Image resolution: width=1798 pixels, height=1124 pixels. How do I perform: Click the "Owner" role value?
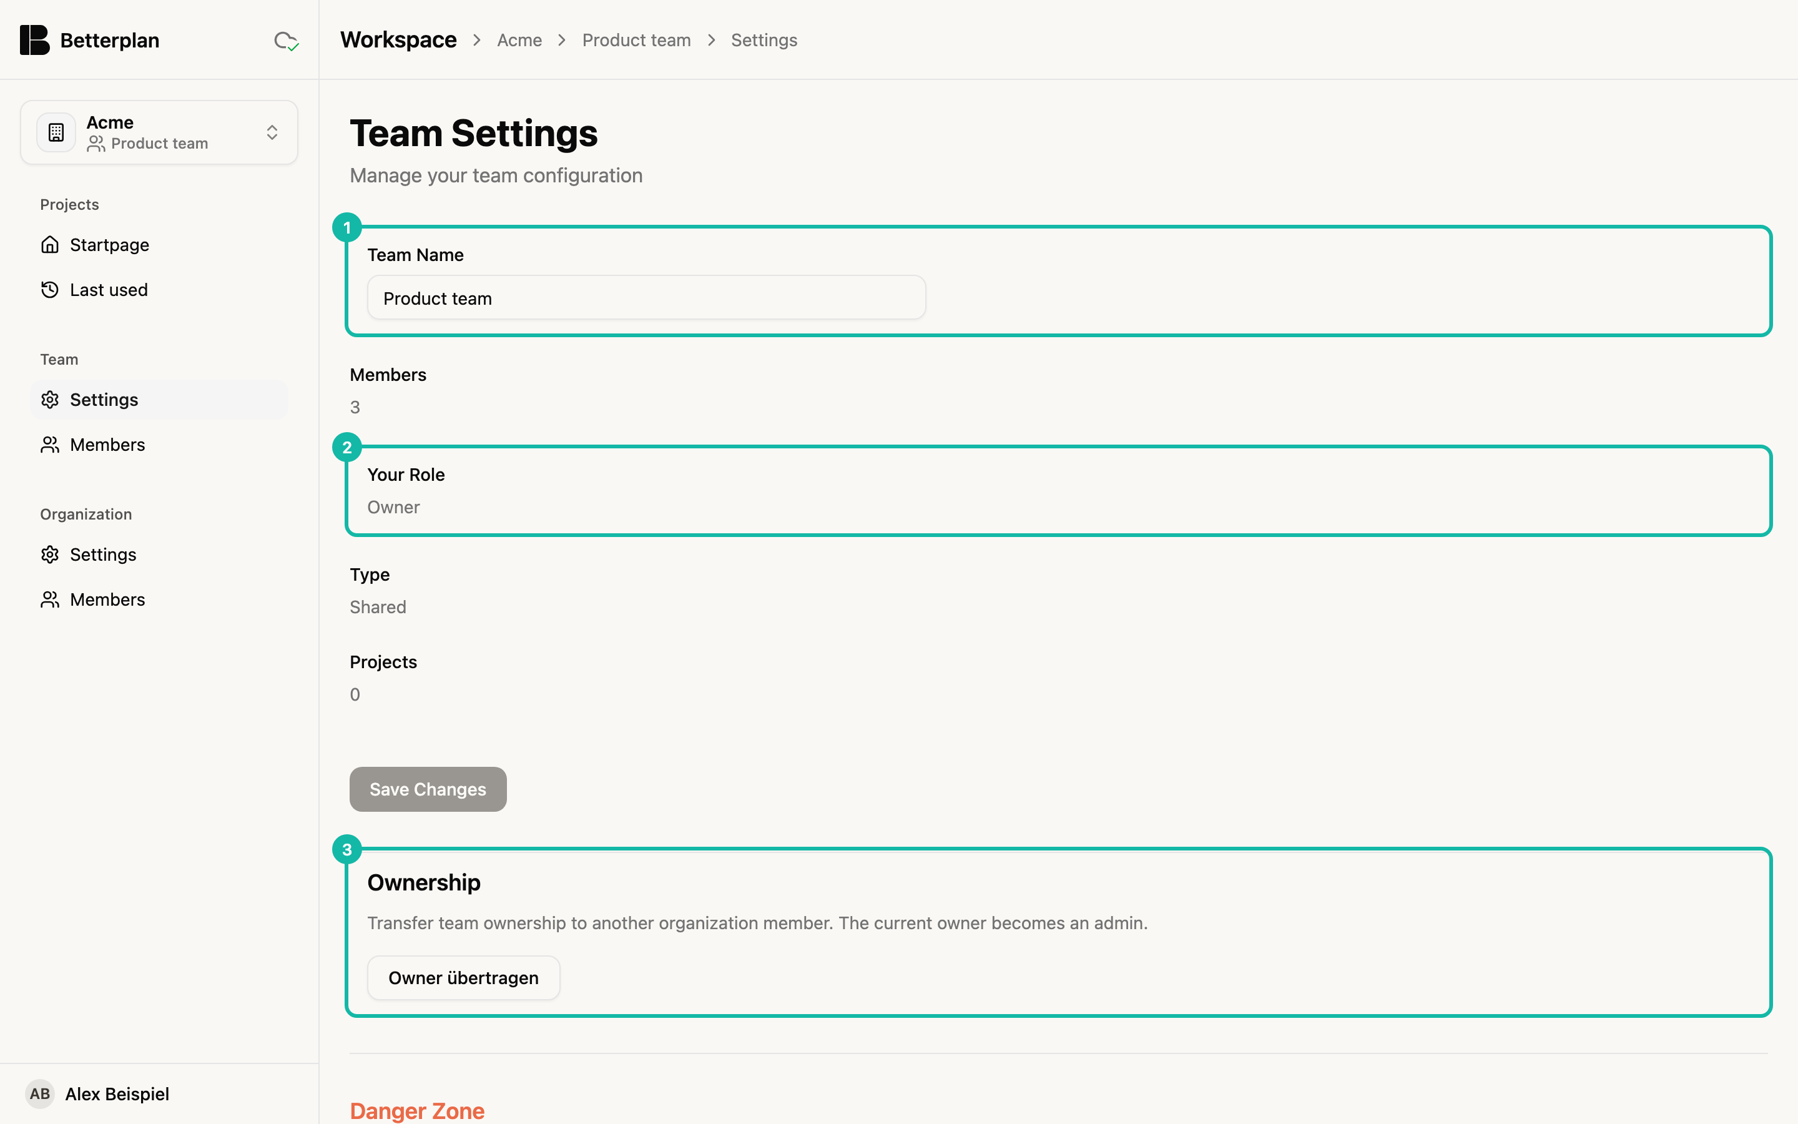click(x=394, y=507)
